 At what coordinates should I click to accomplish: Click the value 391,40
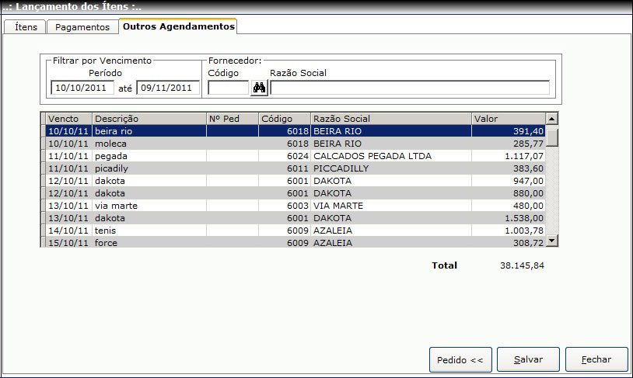tap(528, 131)
